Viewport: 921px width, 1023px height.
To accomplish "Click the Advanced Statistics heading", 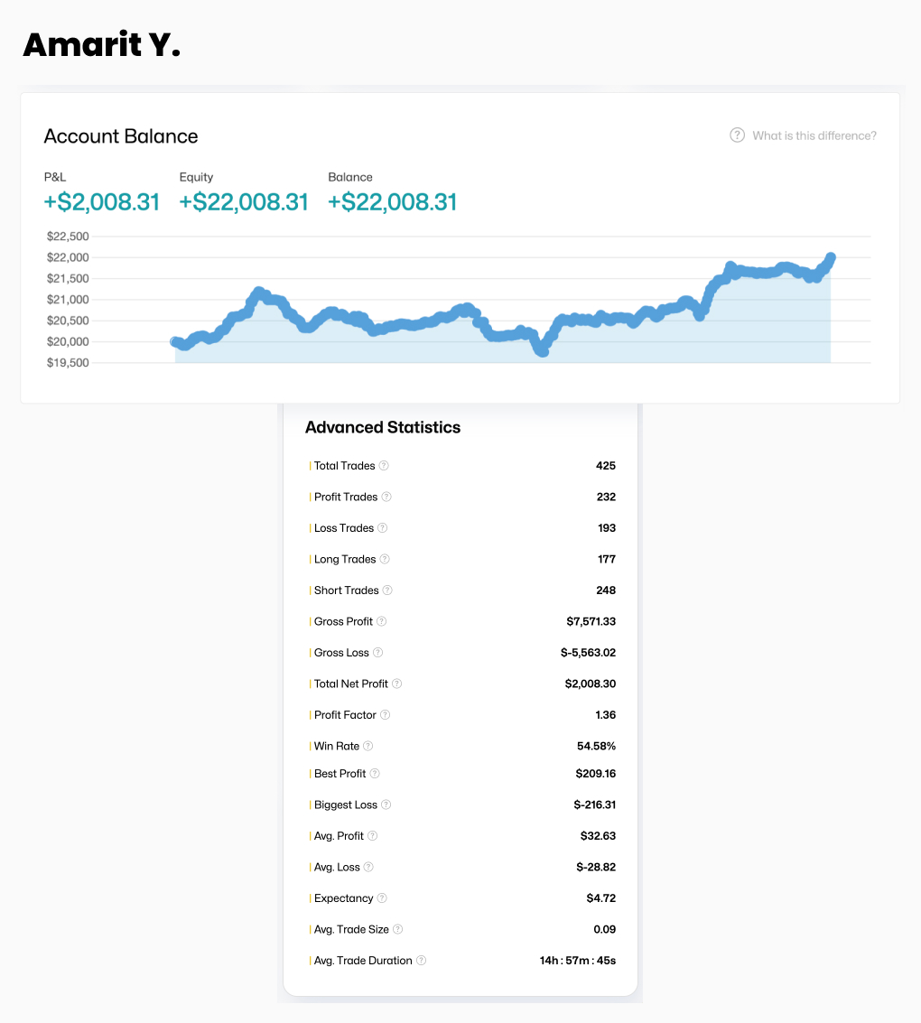I will tap(383, 428).
